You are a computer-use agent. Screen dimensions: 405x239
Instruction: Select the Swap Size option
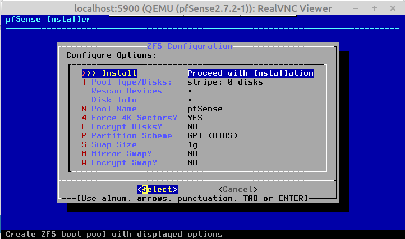(x=114, y=144)
